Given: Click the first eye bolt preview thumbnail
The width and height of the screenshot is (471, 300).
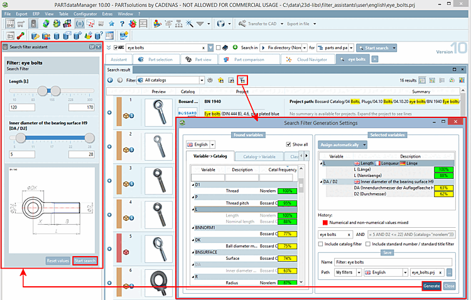Looking at the screenshot, I should tap(158, 112).
